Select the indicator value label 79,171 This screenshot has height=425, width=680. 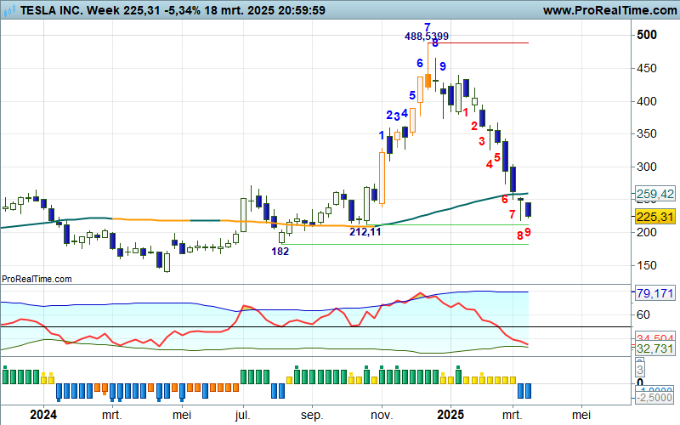coord(654,293)
